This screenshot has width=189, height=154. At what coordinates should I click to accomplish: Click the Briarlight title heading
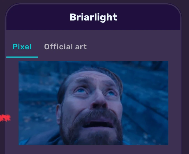(93, 17)
